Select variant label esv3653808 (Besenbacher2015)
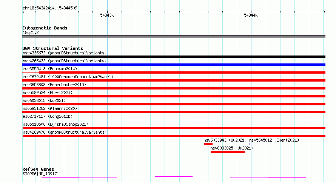 pos(54,85)
